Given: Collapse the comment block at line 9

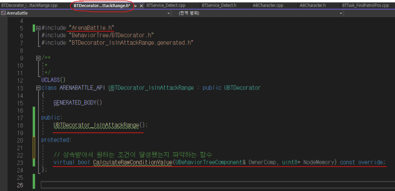Looking at the screenshot, I should coord(38,58).
